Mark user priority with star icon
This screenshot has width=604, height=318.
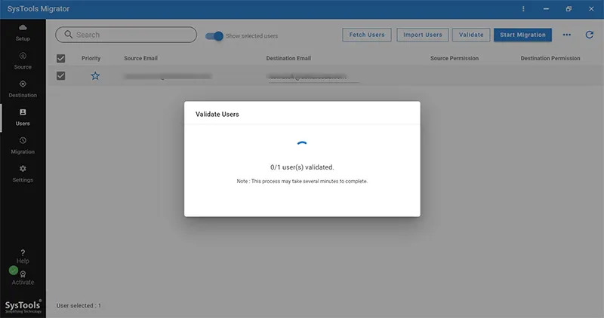95,76
